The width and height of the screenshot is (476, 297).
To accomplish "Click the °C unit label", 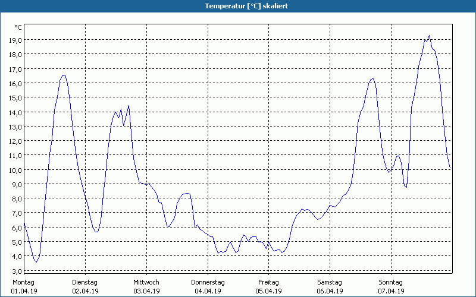I will tap(18, 27).
